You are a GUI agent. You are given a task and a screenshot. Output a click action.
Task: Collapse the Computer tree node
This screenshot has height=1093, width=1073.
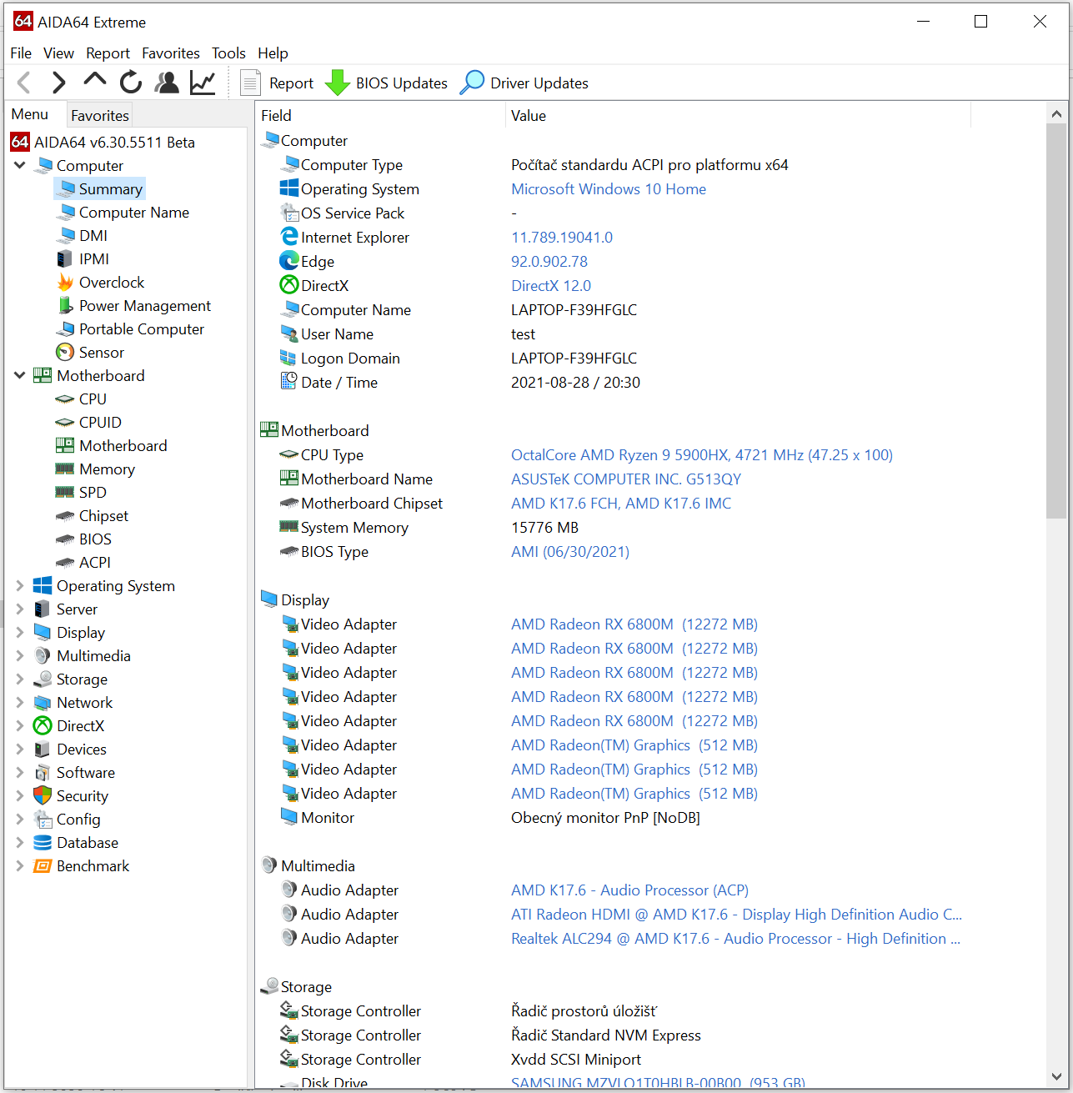tap(20, 165)
